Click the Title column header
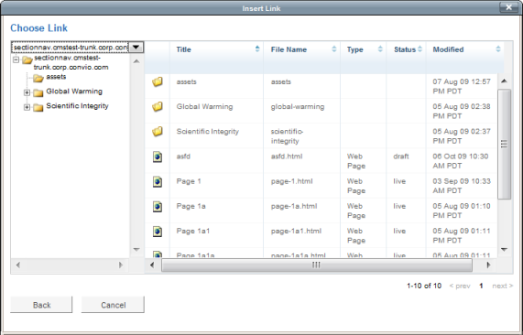The width and height of the screenshot is (523, 335). pyautogui.click(x=183, y=49)
